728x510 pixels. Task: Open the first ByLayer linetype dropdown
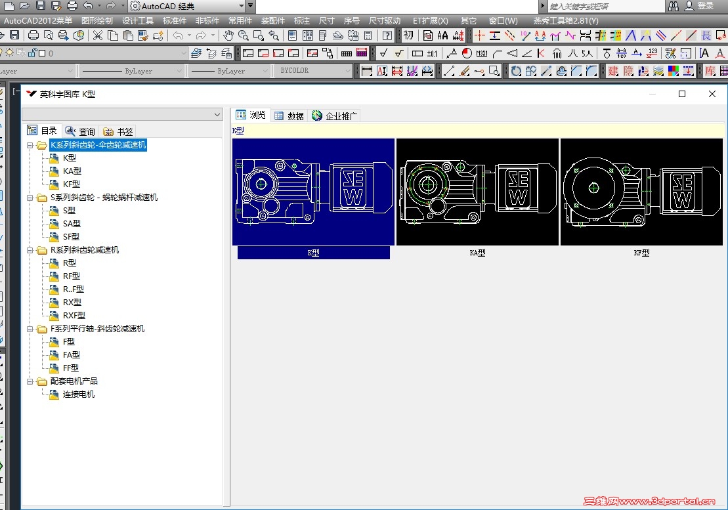179,71
